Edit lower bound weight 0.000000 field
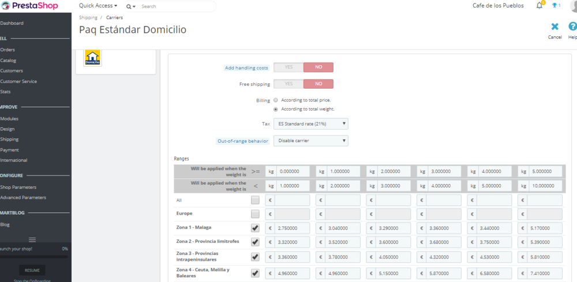Screen dimensions: 577x282 tap(292, 171)
